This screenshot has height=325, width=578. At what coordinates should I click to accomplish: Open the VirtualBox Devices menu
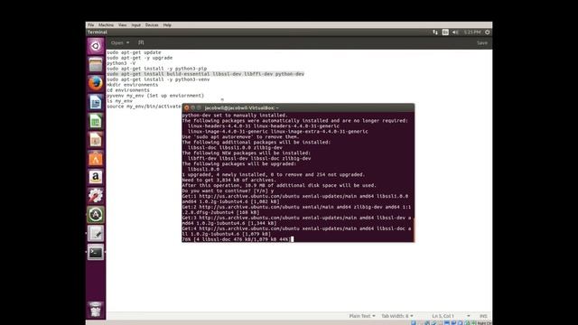tap(152, 25)
